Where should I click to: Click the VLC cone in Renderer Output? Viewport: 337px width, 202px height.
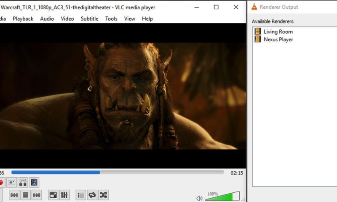tap(254, 7)
